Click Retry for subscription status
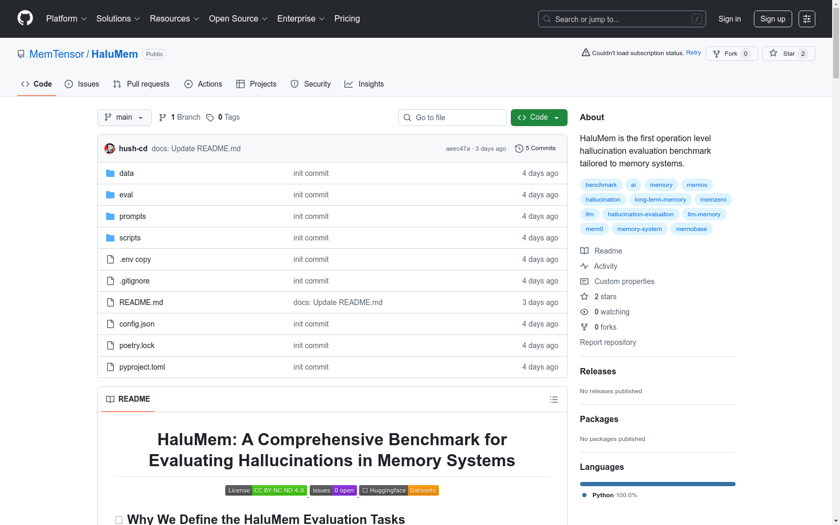This screenshot has height=525, width=840. [x=694, y=52]
